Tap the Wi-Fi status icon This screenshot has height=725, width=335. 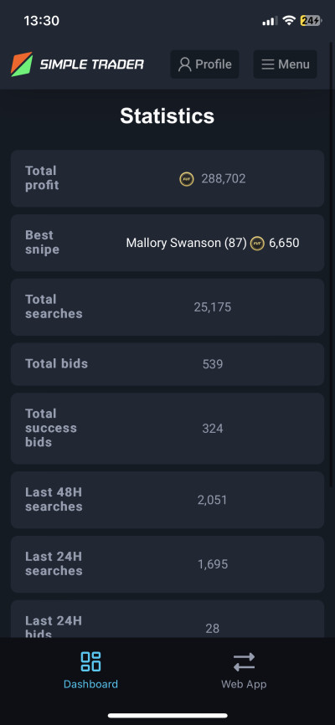pyautogui.click(x=289, y=20)
